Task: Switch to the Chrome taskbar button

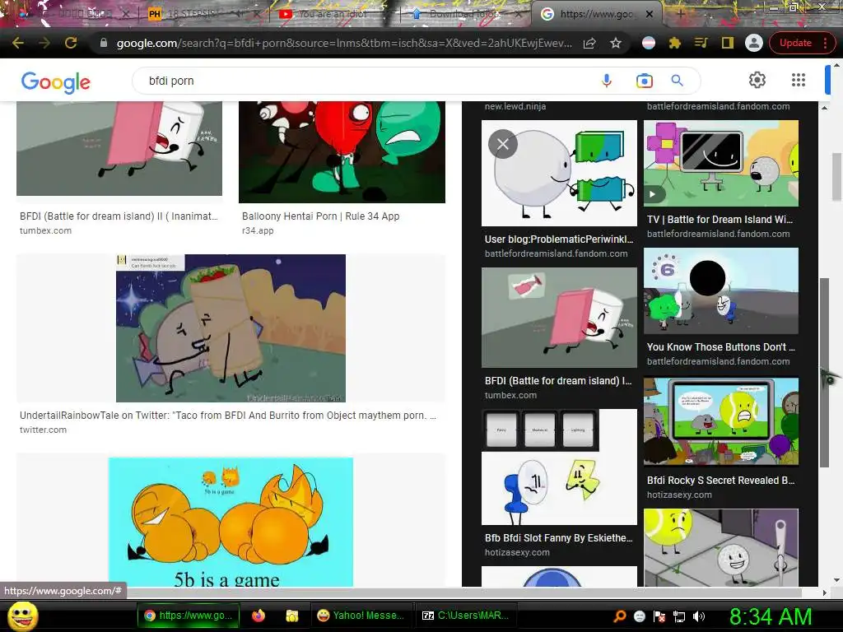Action: click(x=189, y=616)
